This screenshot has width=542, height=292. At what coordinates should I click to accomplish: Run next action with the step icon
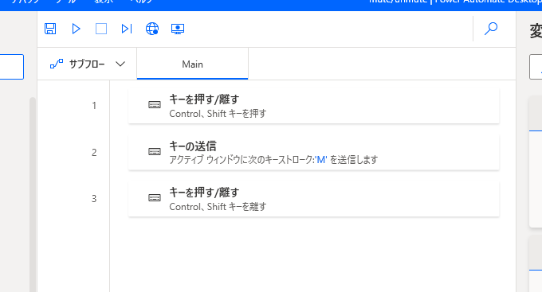[x=127, y=29]
